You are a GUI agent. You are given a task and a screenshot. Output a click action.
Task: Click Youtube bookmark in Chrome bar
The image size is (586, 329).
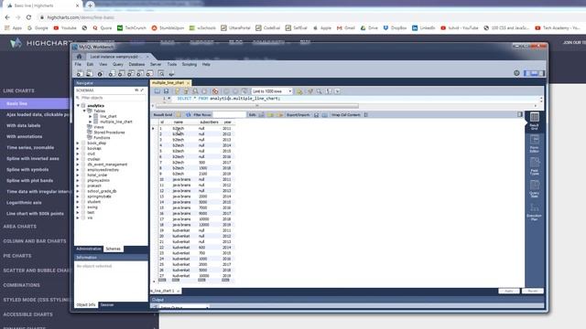pos(65,28)
